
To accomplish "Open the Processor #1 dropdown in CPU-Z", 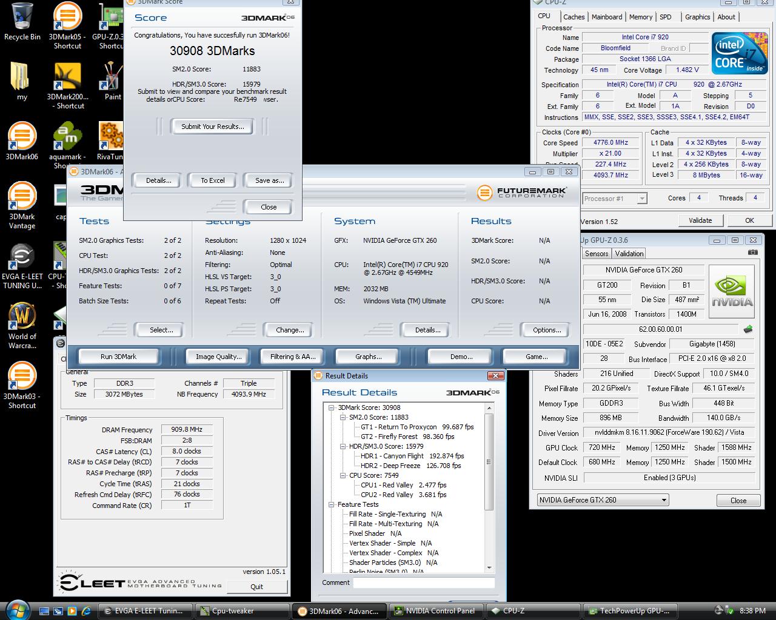I will [x=615, y=199].
